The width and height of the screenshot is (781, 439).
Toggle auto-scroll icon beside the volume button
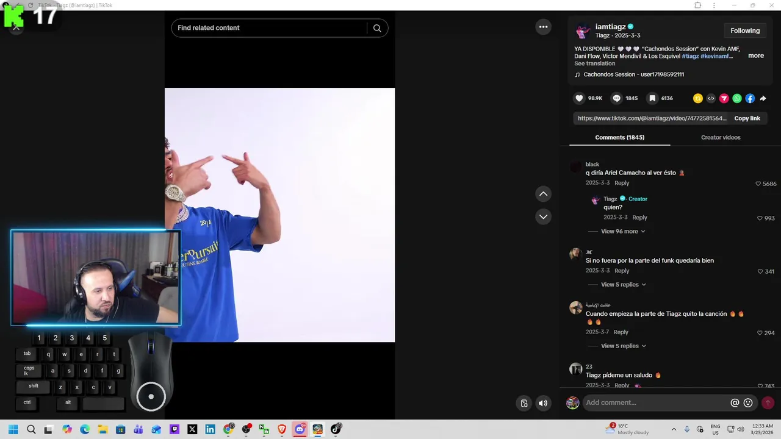click(524, 403)
